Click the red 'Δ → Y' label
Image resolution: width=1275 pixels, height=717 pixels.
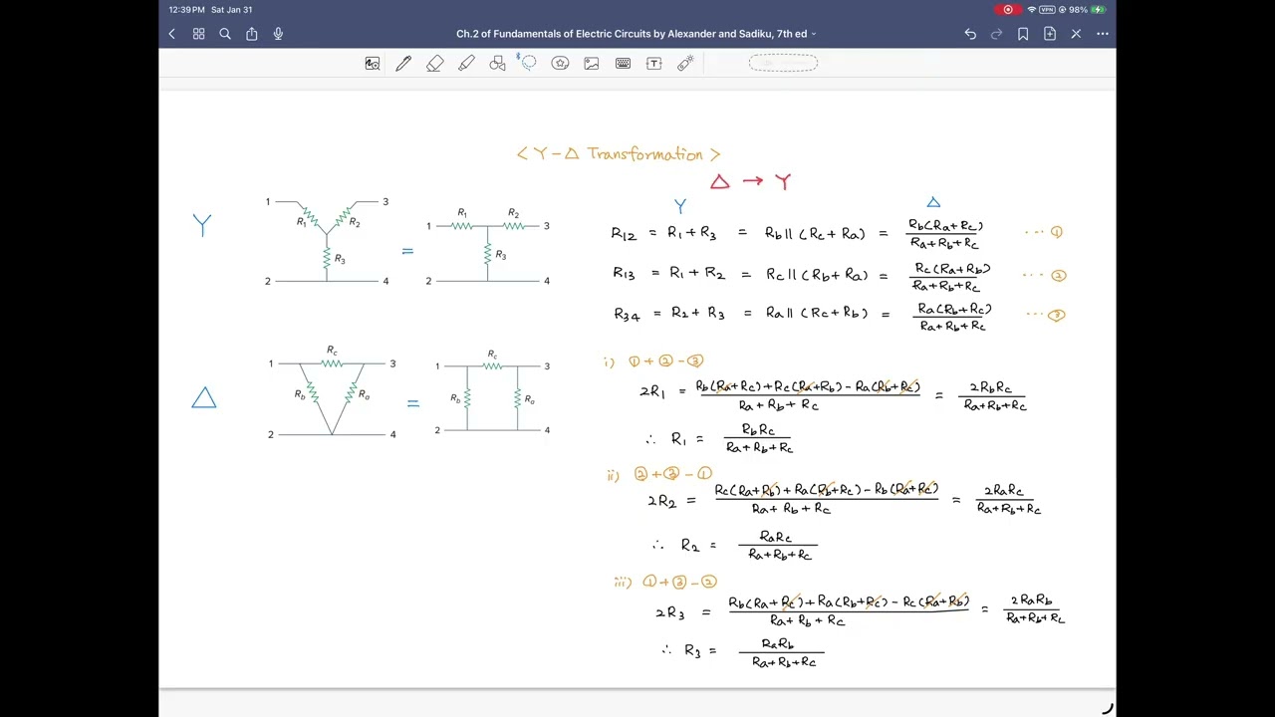coord(751,181)
